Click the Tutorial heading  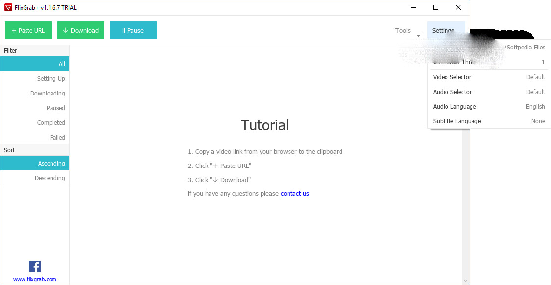point(264,125)
